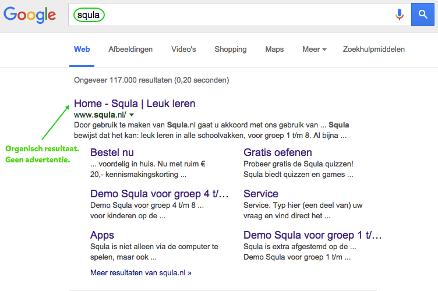Click inside the search field containing squla

pyautogui.click(x=233, y=15)
